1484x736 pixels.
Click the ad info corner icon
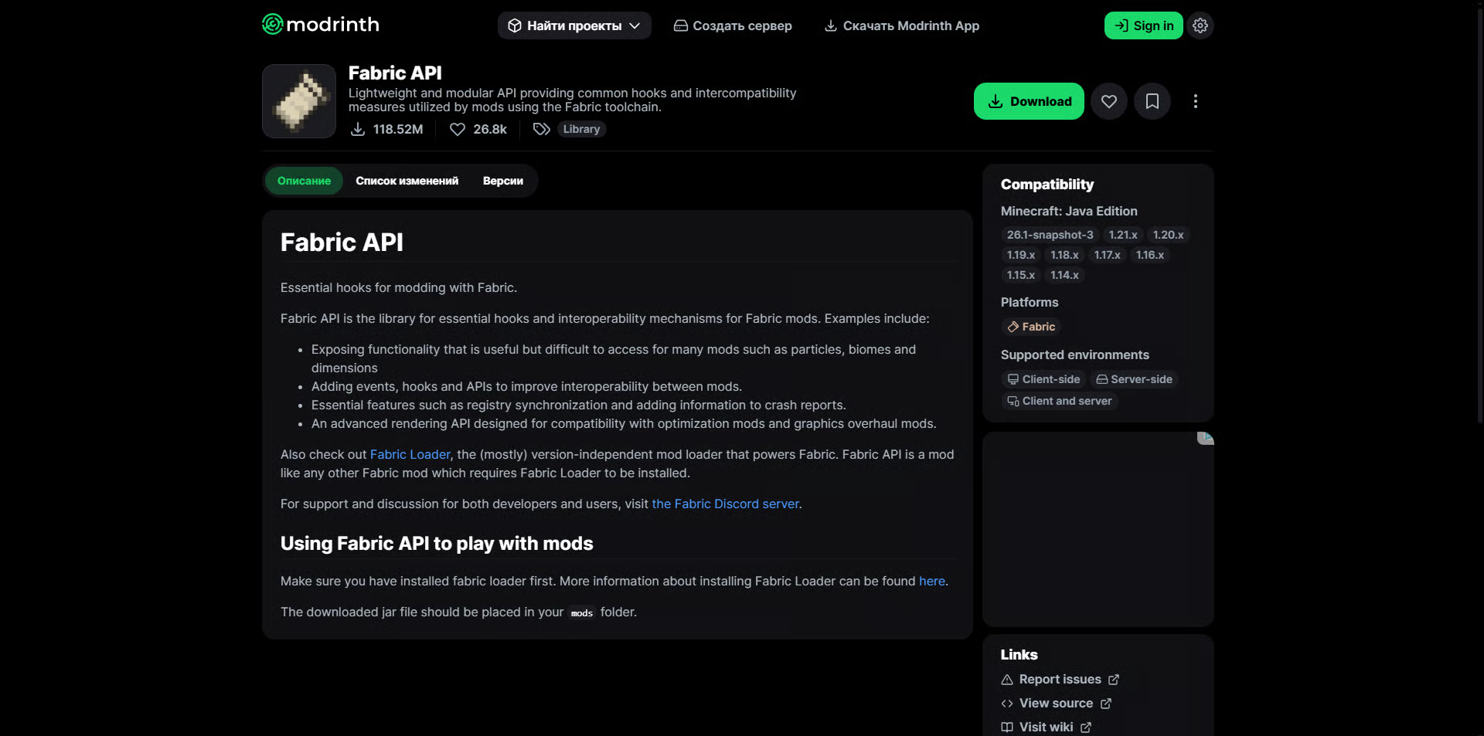[1206, 438]
